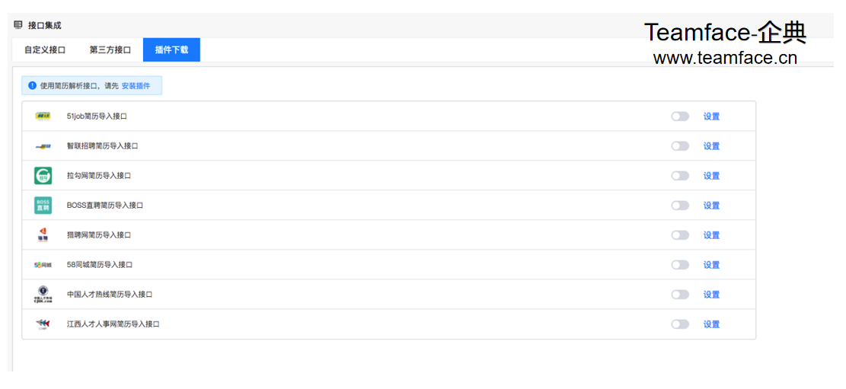This screenshot has width=846, height=389.
Task: Click the 中国人才热线 logo icon
Action: (43, 295)
